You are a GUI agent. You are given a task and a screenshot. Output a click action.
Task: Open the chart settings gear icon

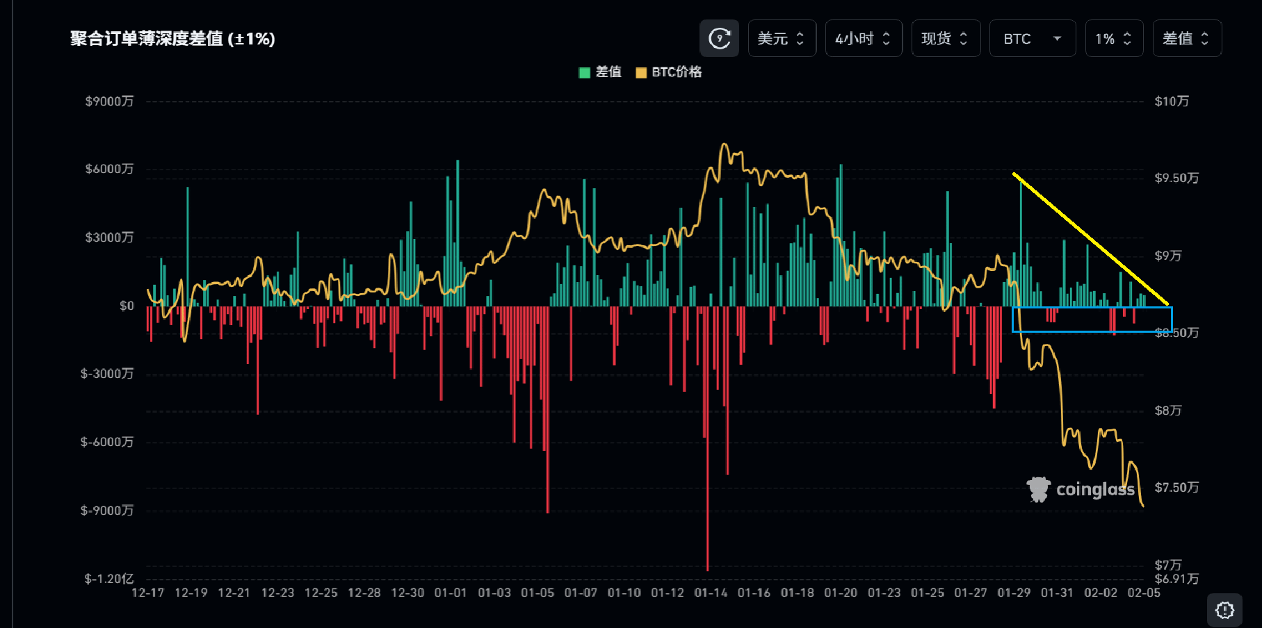click(x=1224, y=610)
